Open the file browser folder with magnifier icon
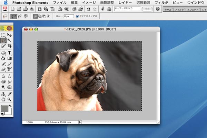Image resolution: width=207 pixels, height=138 pixels. 25,9
